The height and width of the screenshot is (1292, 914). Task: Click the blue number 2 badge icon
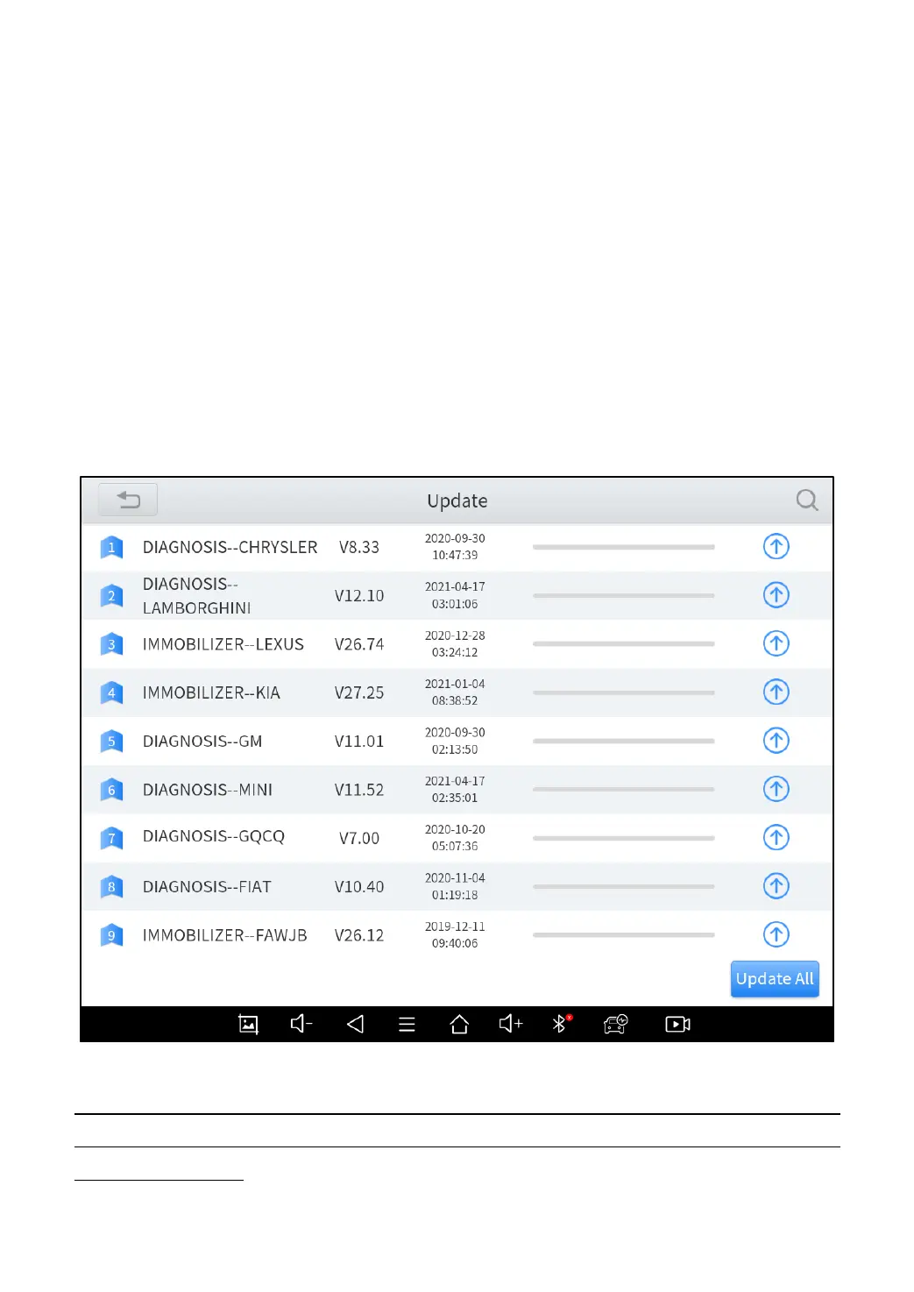(x=111, y=596)
